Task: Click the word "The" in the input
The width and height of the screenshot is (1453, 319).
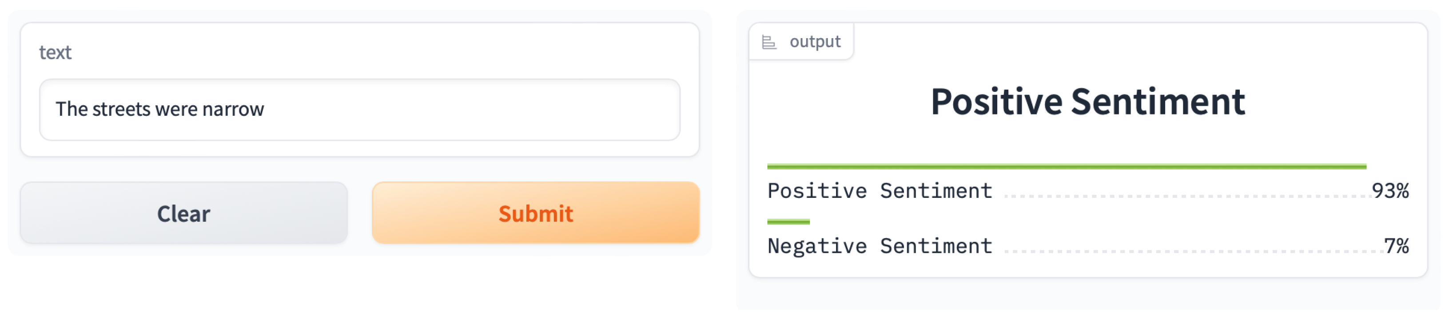Action: point(71,109)
